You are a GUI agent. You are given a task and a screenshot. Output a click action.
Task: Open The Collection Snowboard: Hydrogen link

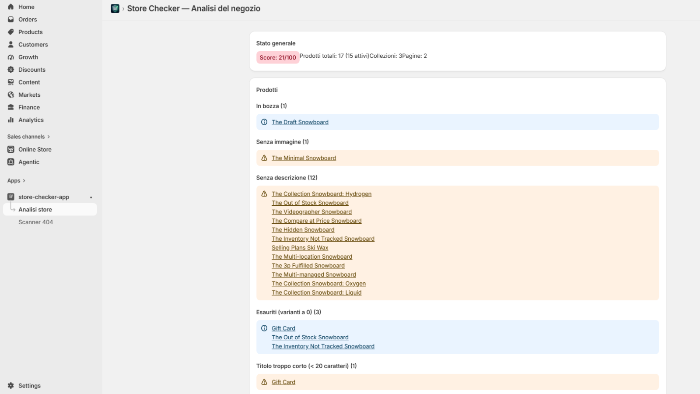pos(322,194)
